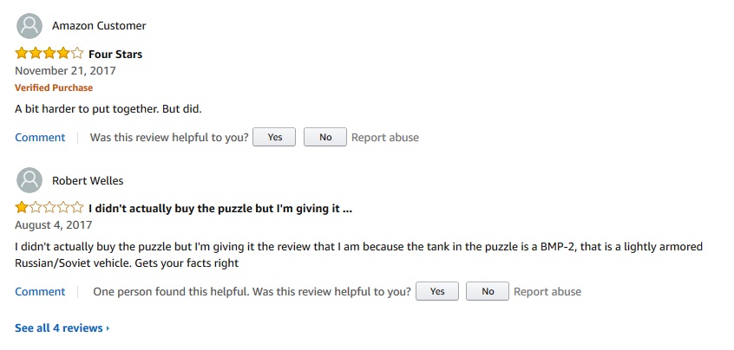Vote No on Four Stars review
This screenshot has height=350, width=734.
click(x=325, y=137)
